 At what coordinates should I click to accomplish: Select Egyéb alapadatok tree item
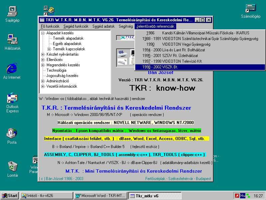point(67,44)
